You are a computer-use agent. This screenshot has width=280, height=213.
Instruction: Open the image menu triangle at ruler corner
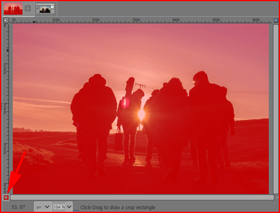pos(6,20)
